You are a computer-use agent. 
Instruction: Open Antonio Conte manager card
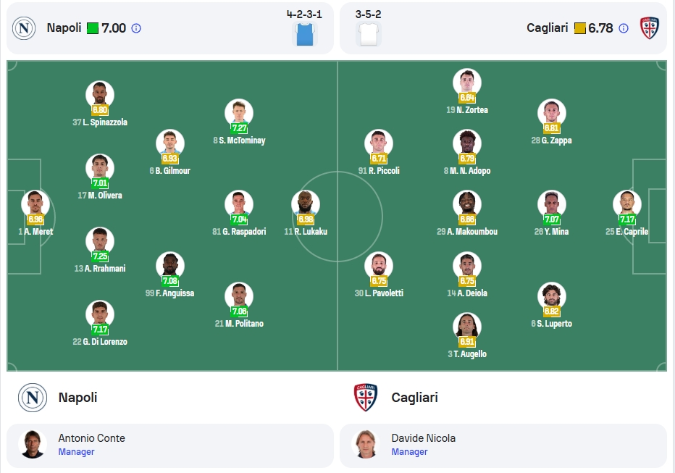(x=170, y=445)
